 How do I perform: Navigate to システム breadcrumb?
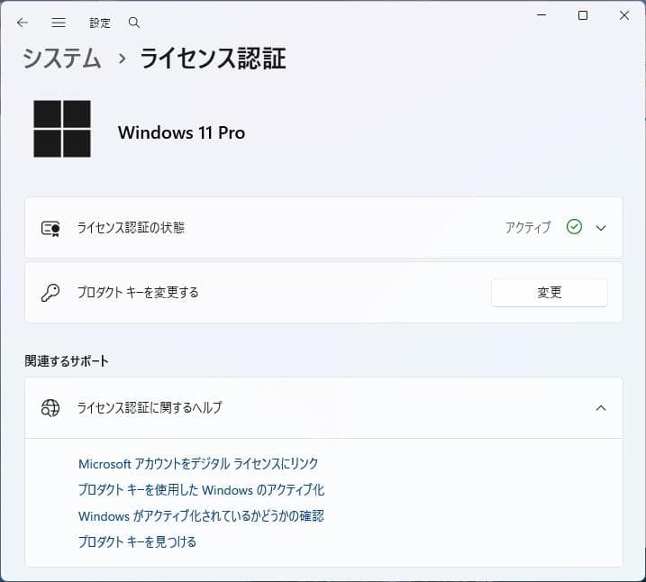pos(62,58)
